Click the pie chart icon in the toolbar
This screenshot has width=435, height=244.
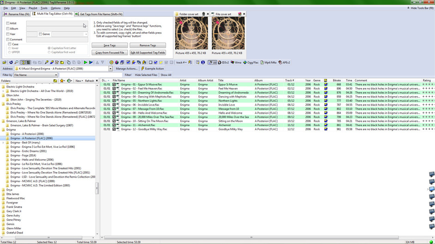[x=117, y=63]
